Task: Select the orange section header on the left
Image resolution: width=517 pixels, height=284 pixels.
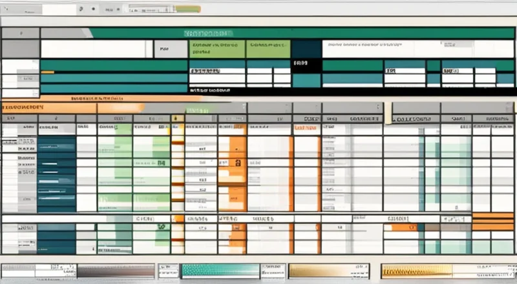Action: tap(48, 108)
